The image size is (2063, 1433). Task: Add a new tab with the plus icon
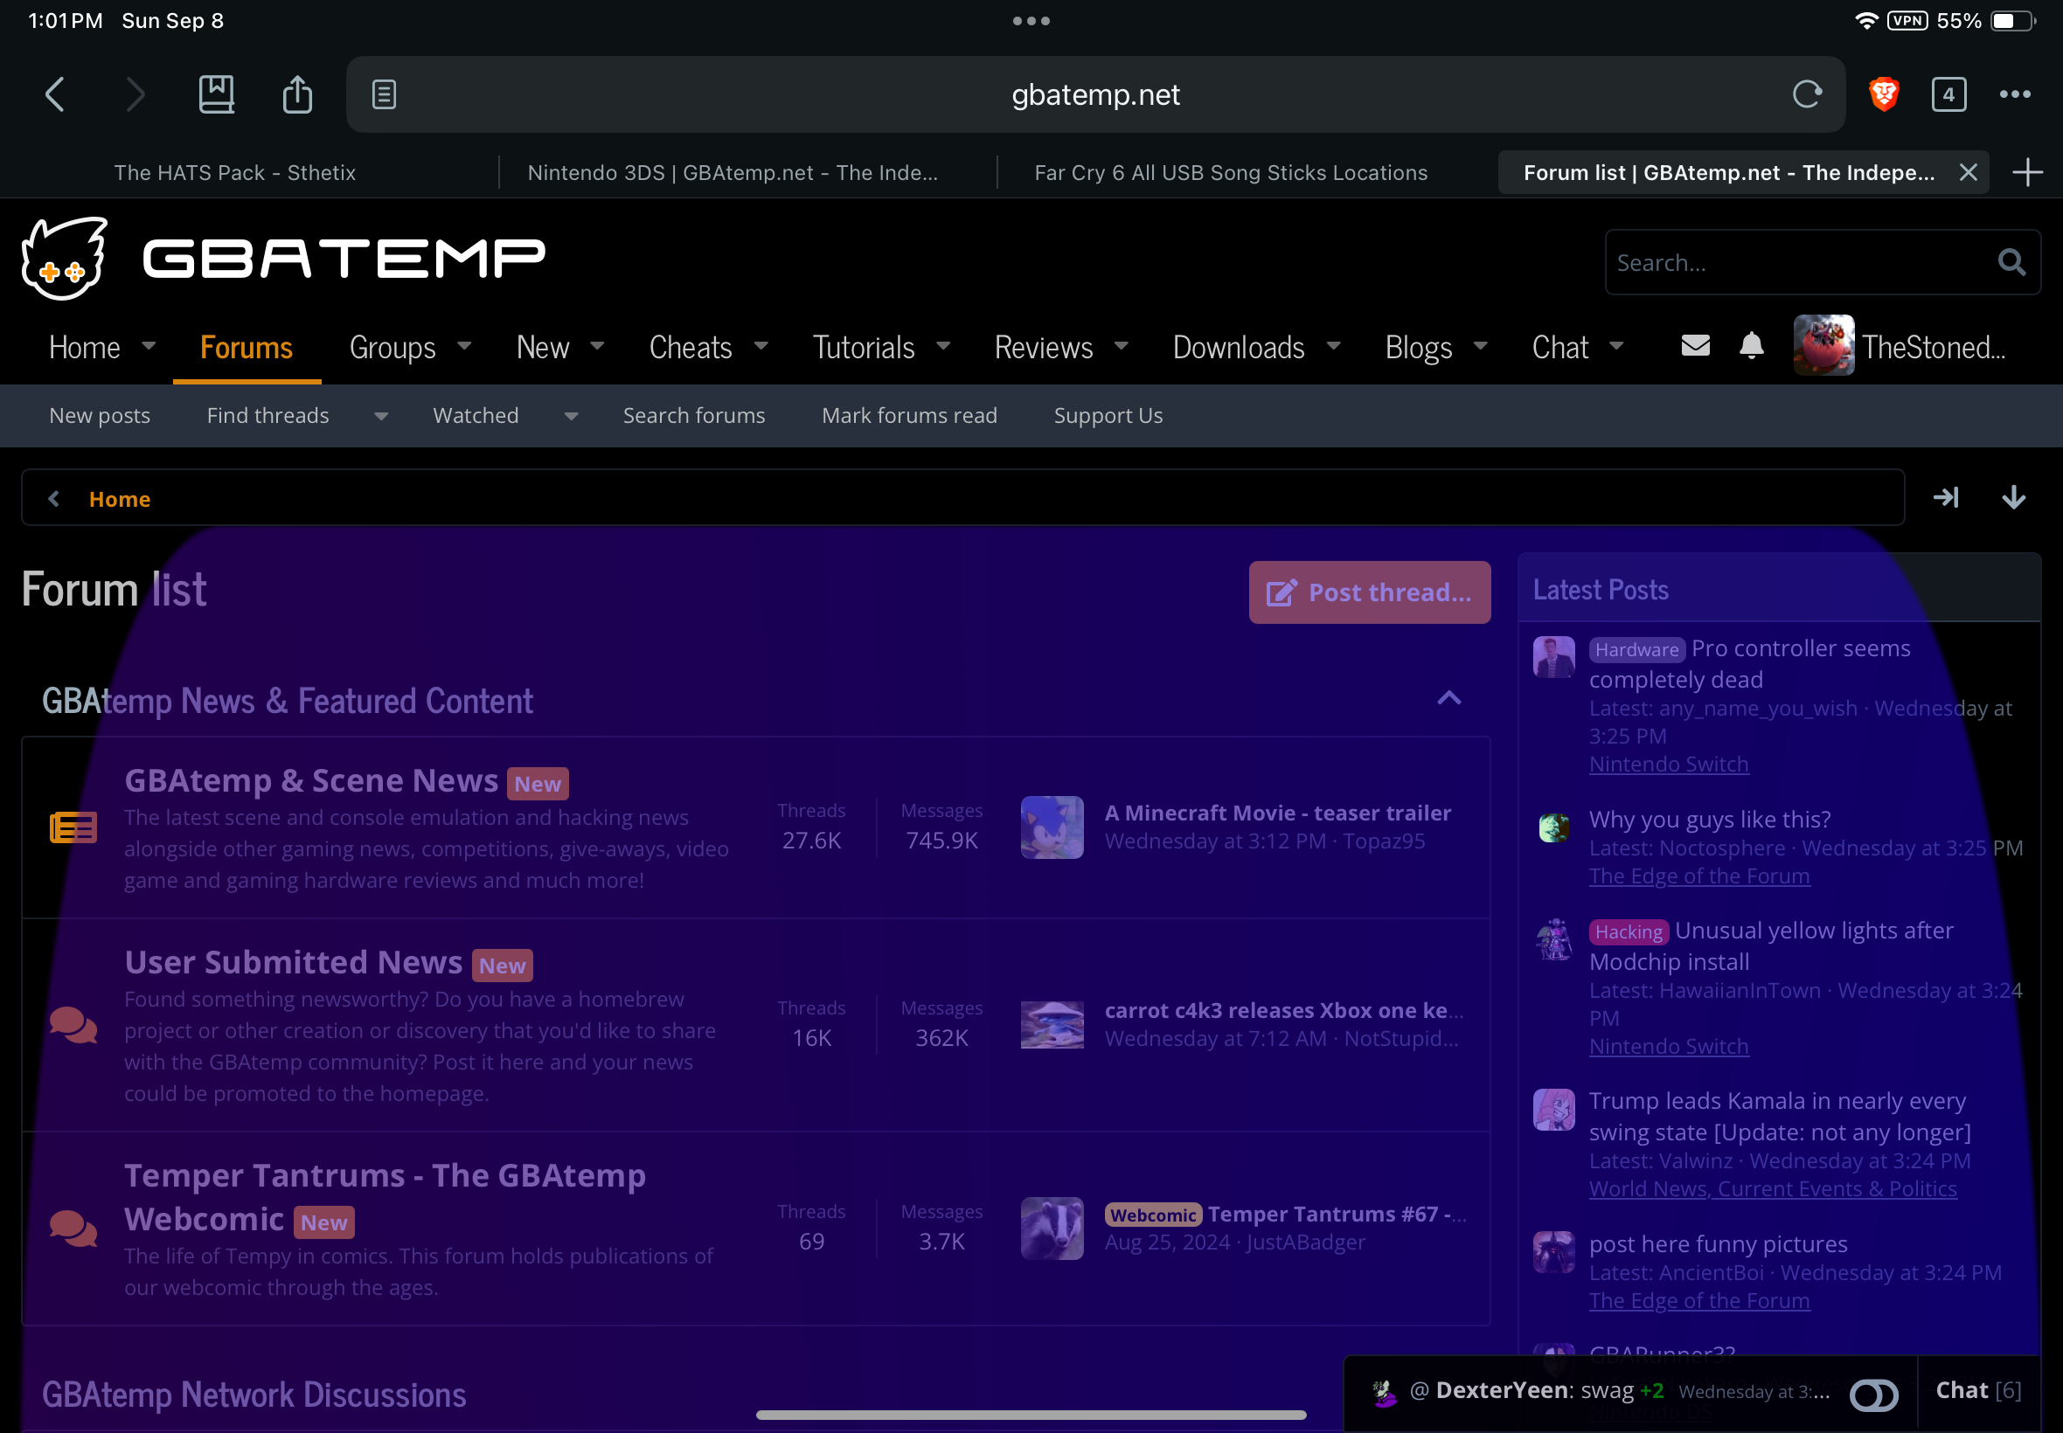[2028, 172]
